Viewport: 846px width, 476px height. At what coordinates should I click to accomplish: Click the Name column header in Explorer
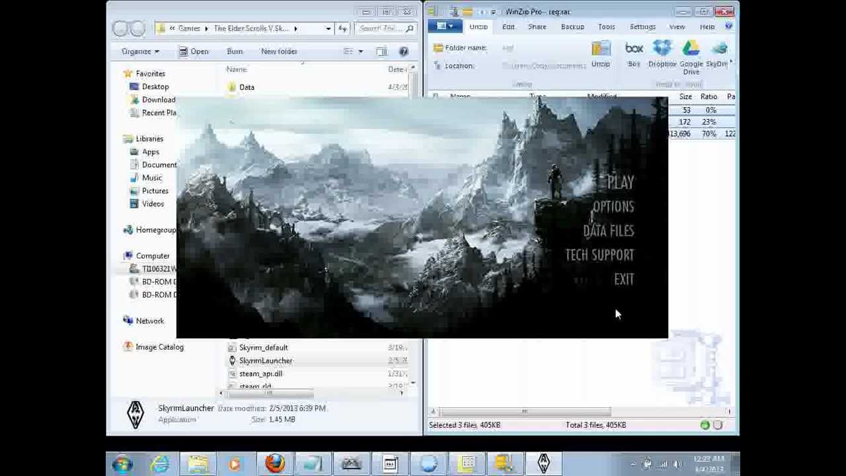[237, 69]
